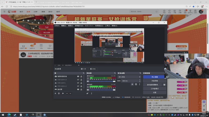The width and height of the screenshot is (209, 117).
Task: Move source up with the up arrow
Action: click(67, 93)
